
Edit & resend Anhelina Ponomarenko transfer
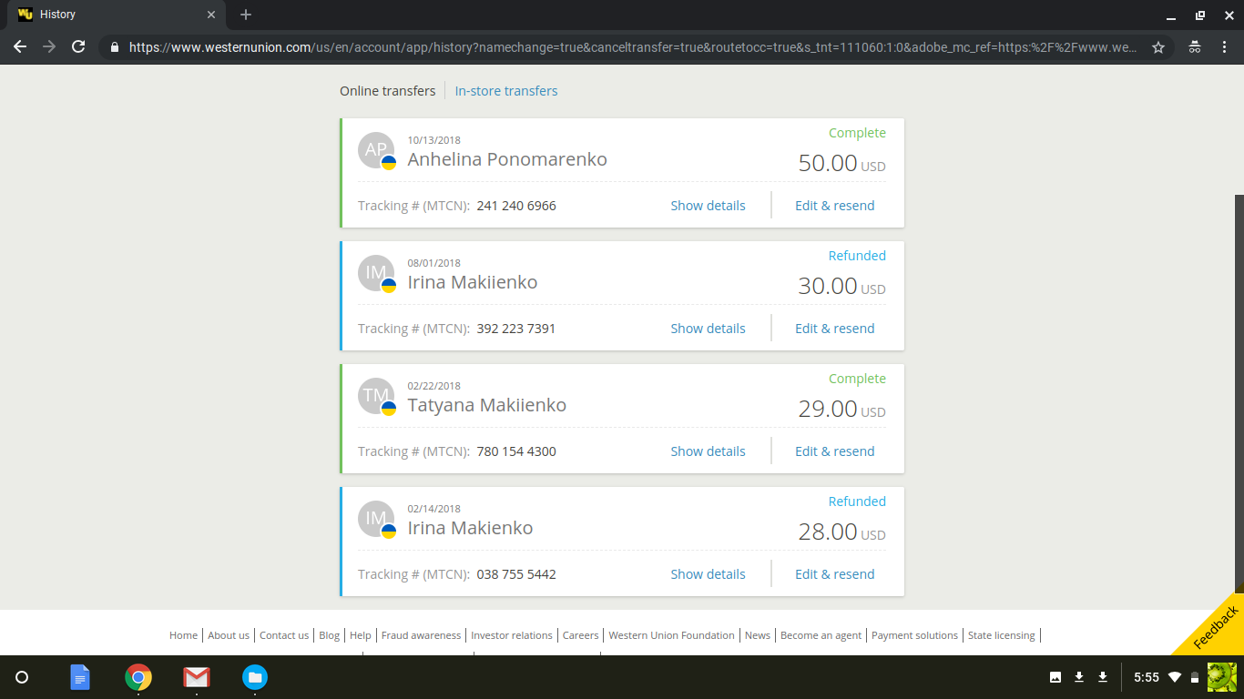pyautogui.click(x=834, y=206)
